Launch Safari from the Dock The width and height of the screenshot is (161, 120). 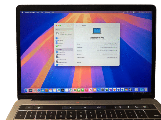point(39,90)
